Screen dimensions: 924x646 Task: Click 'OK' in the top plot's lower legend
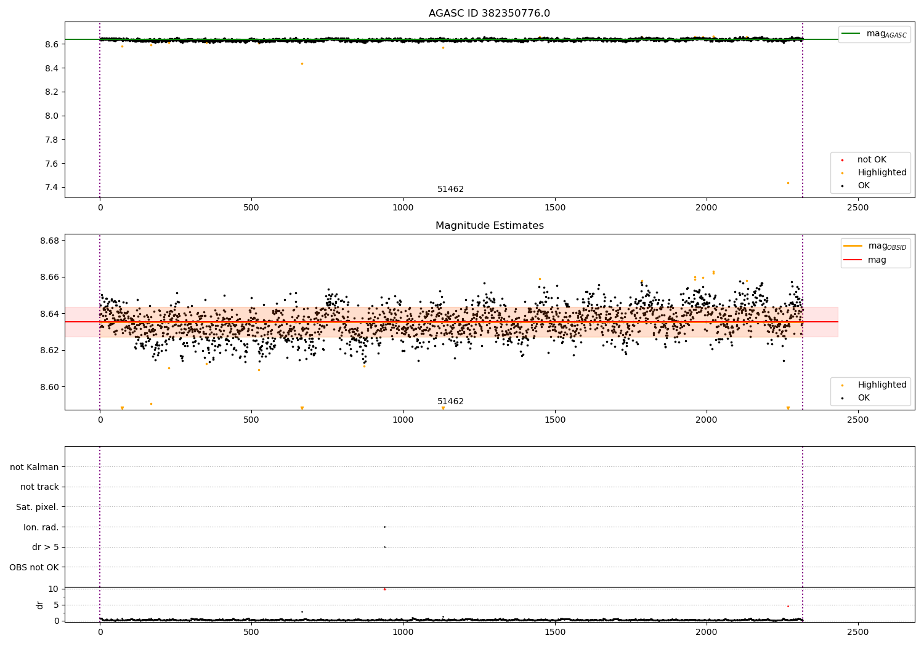point(856,186)
